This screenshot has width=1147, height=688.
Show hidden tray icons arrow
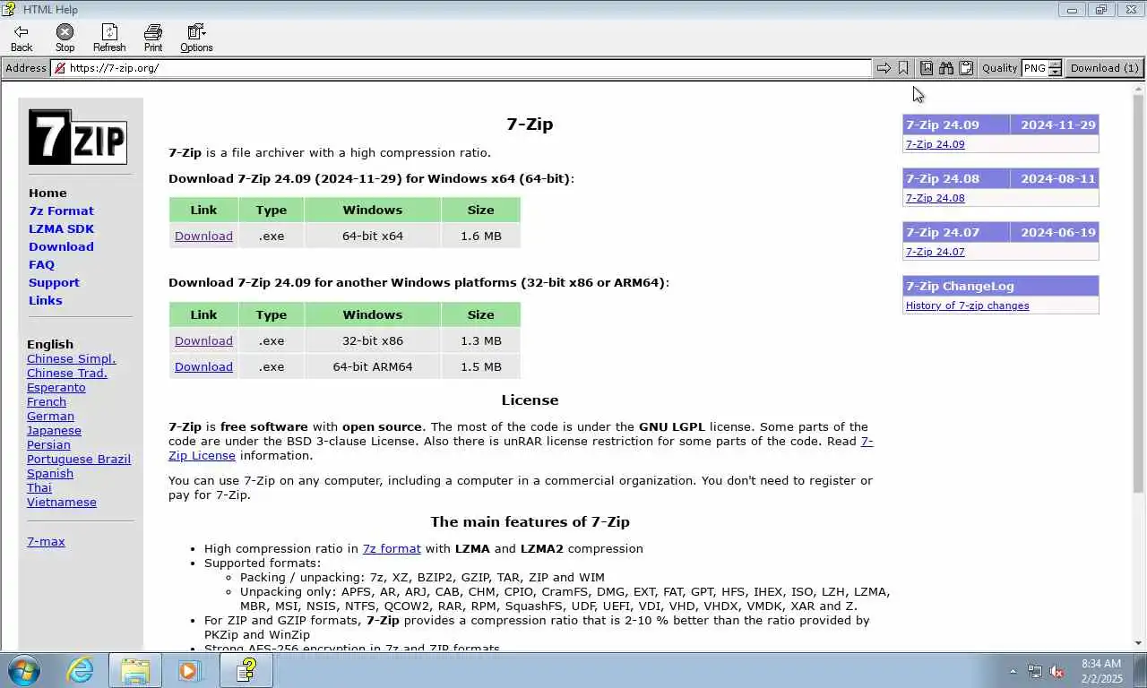click(x=1013, y=671)
